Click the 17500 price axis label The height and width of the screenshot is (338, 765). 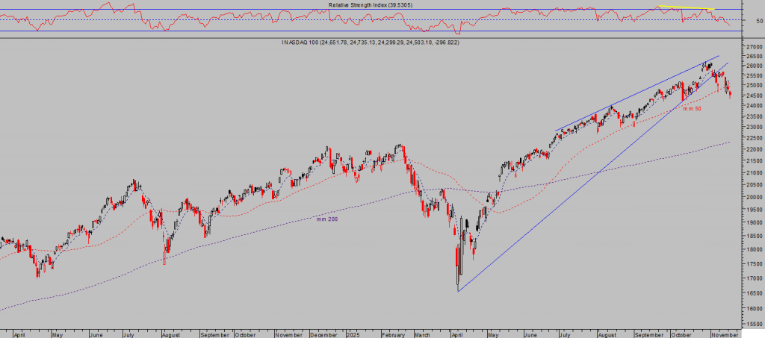pos(752,263)
